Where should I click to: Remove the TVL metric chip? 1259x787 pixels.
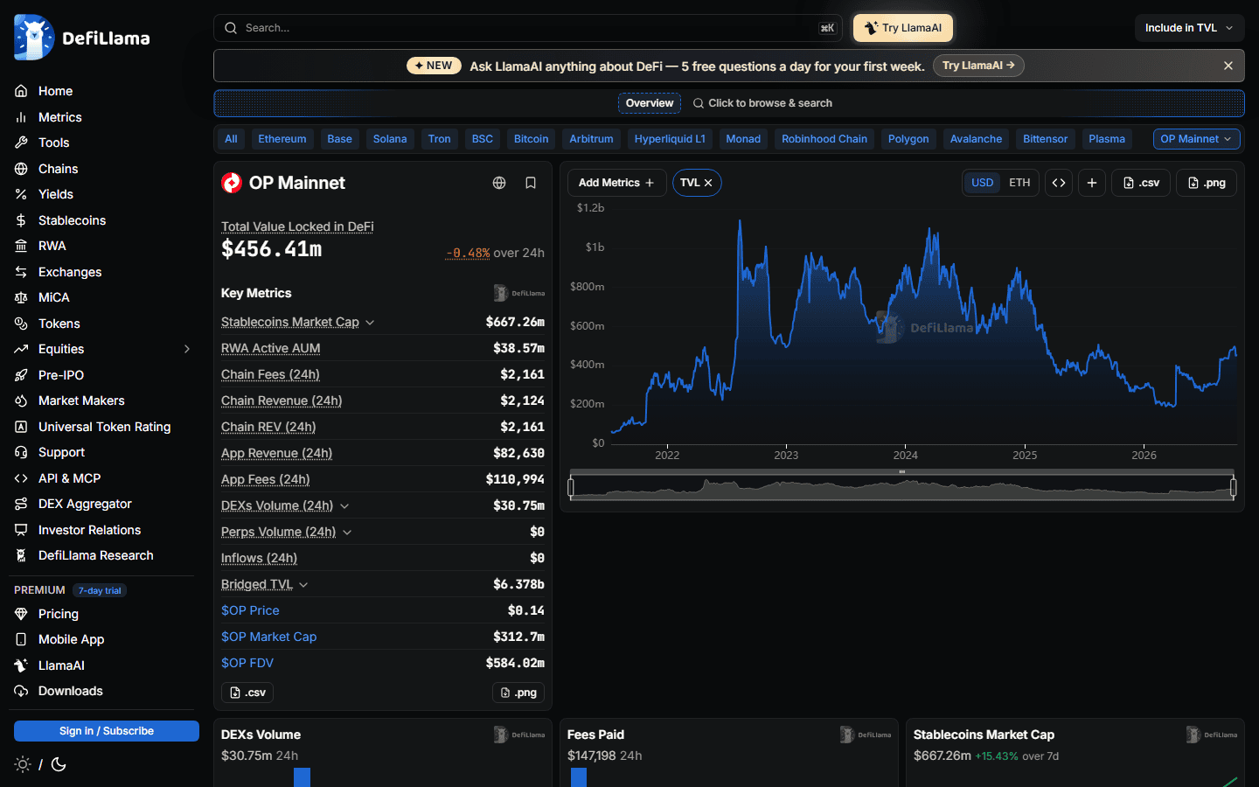[x=708, y=183]
